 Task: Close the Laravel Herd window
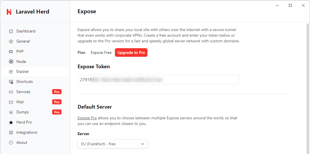[x=303, y=6]
